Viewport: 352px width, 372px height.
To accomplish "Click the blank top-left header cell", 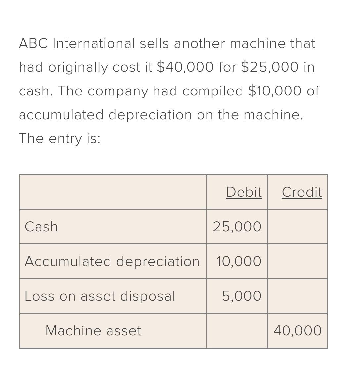I will click(113, 192).
